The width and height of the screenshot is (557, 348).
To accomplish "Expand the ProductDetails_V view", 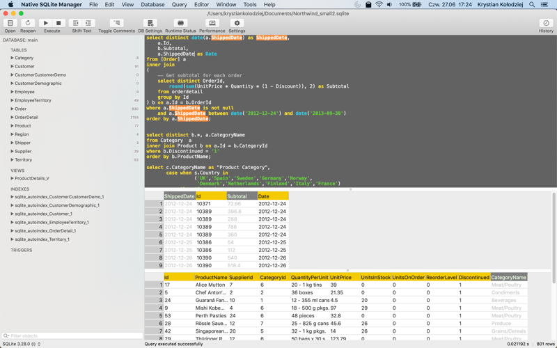I will point(12,178).
